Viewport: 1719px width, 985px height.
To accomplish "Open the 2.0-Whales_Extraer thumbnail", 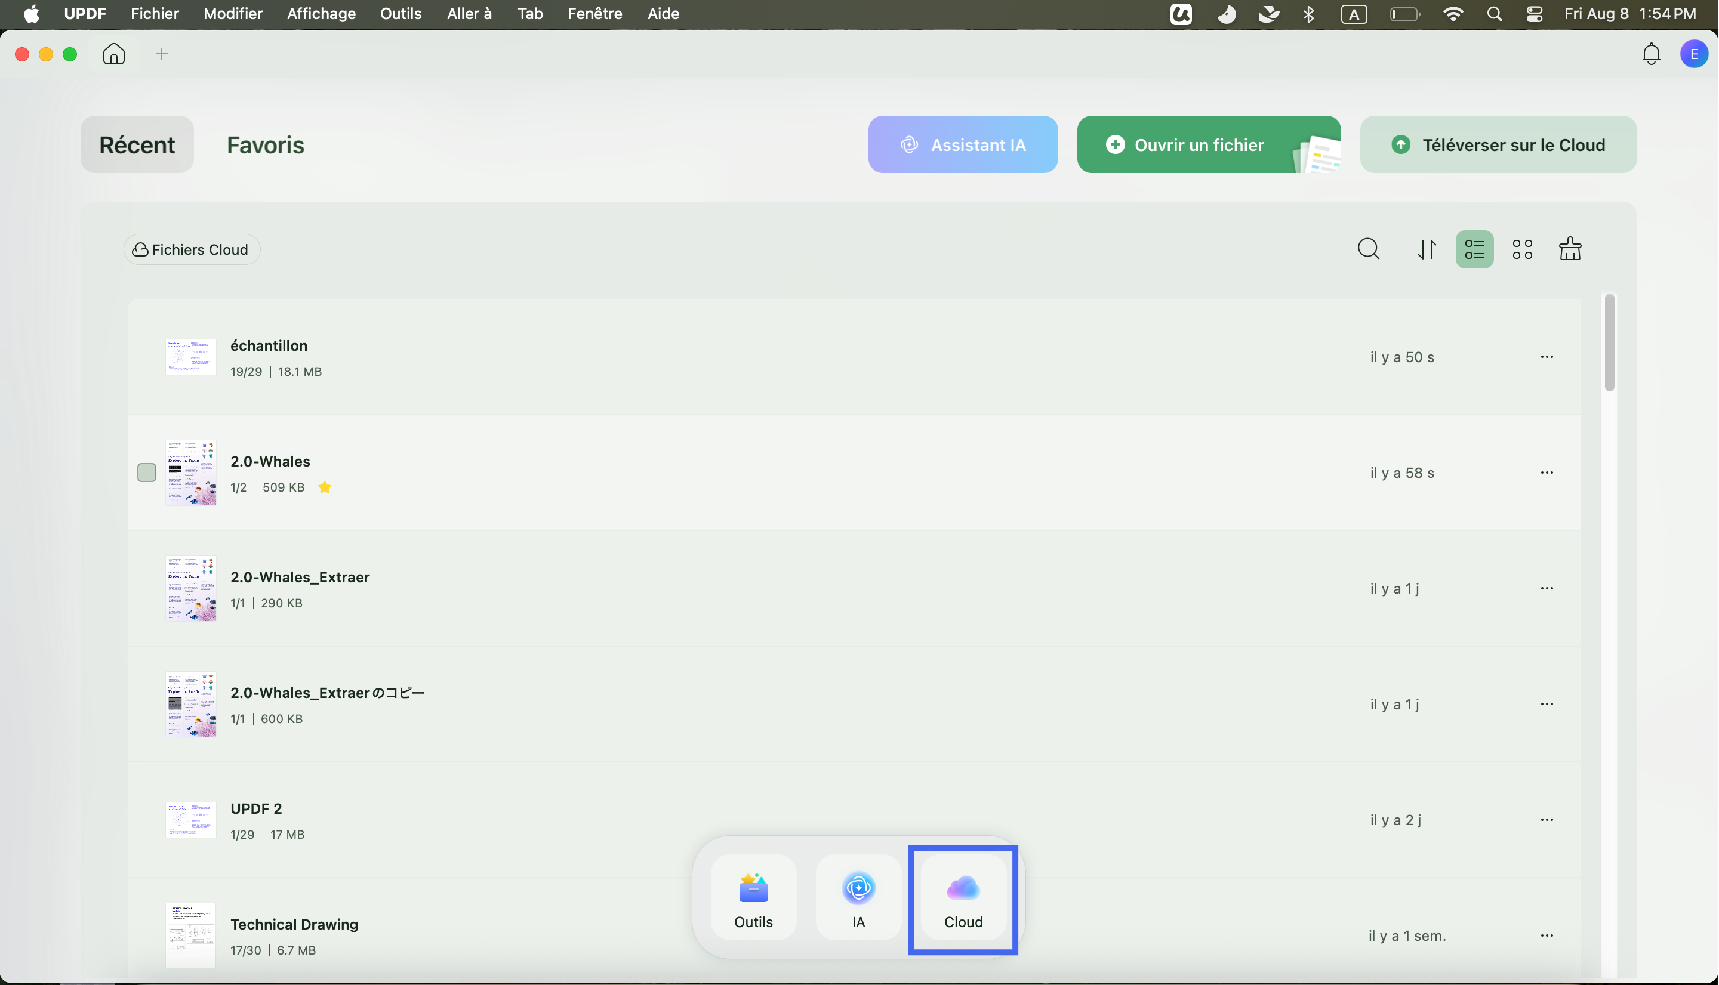I will tap(191, 588).
